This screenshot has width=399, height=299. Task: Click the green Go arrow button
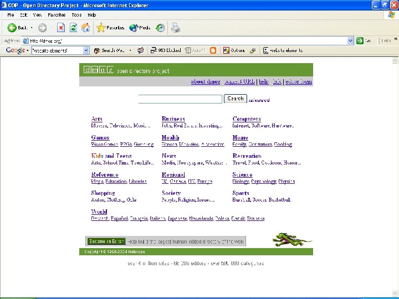coord(360,40)
